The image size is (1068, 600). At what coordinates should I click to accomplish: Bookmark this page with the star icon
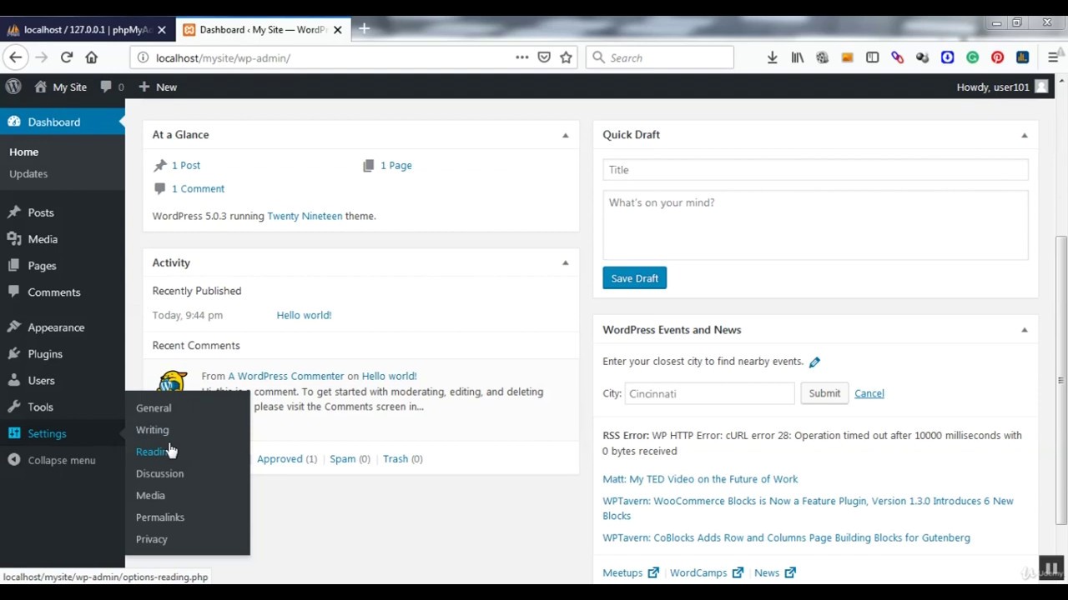click(567, 57)
